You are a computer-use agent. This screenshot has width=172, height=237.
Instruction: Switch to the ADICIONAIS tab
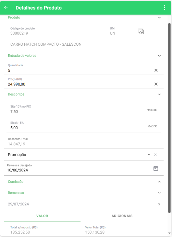(122, 216)
